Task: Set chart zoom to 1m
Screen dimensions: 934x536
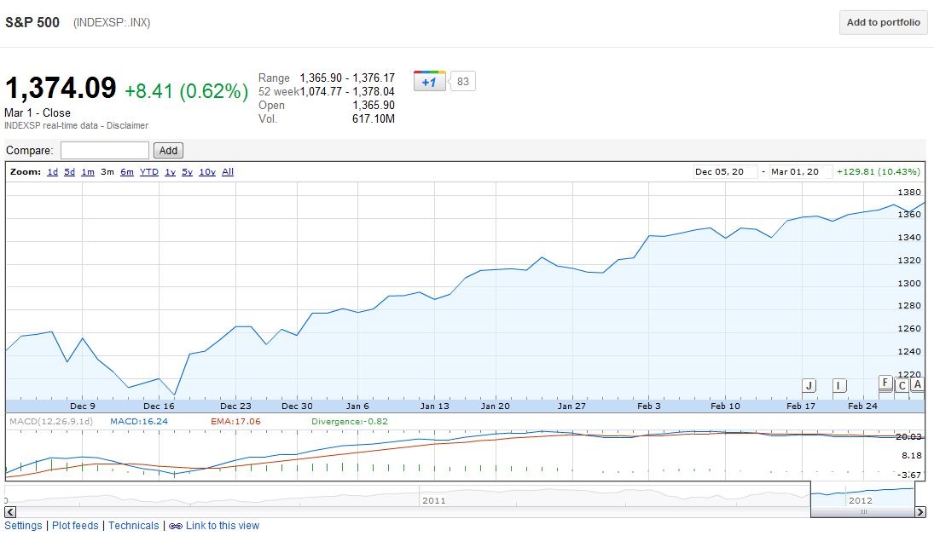Action: click(88, 172)
